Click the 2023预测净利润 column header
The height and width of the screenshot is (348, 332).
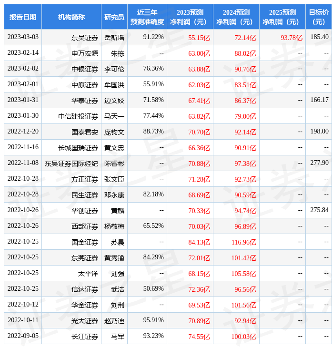pos(190,17)
